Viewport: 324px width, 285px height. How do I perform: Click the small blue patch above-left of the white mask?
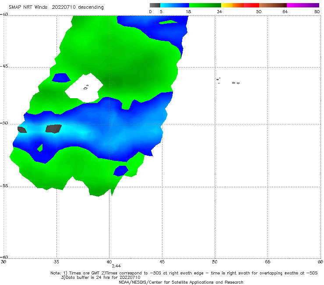[x=61, y=78]
